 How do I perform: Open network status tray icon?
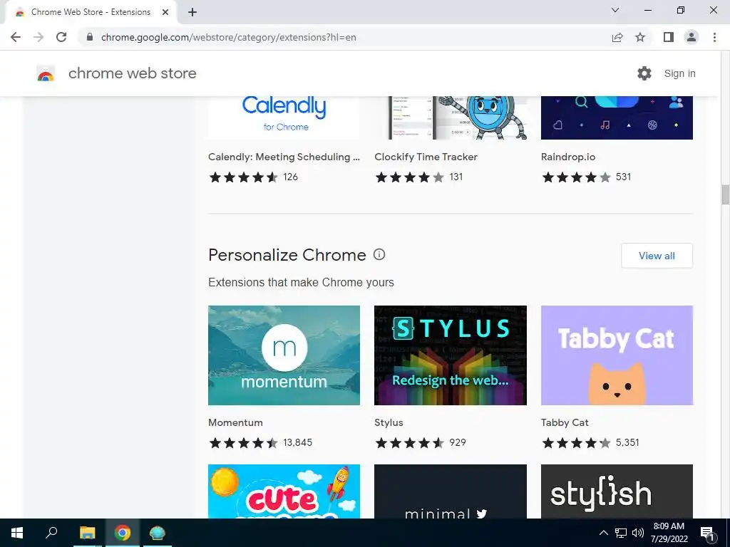(x=621, y=533)
